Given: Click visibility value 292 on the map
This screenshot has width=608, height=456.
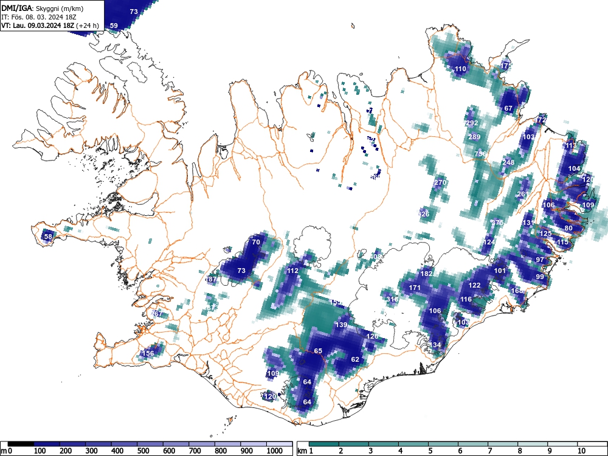Looking at the screenshot, I should 472,123.
